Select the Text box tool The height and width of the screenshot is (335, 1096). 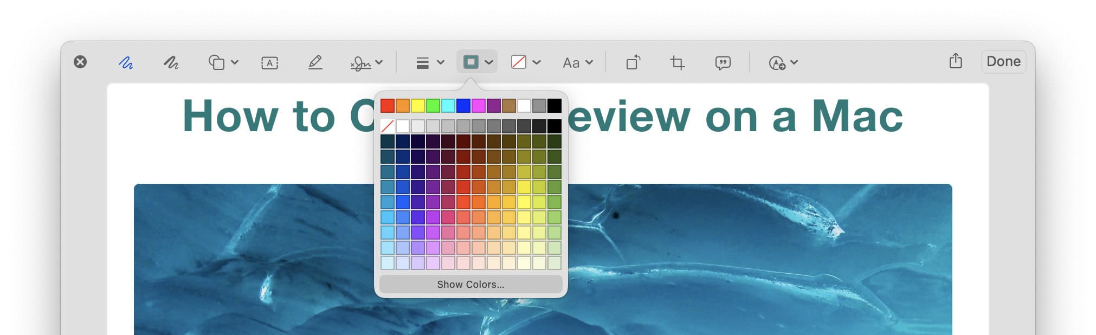[x=269, y=63]
